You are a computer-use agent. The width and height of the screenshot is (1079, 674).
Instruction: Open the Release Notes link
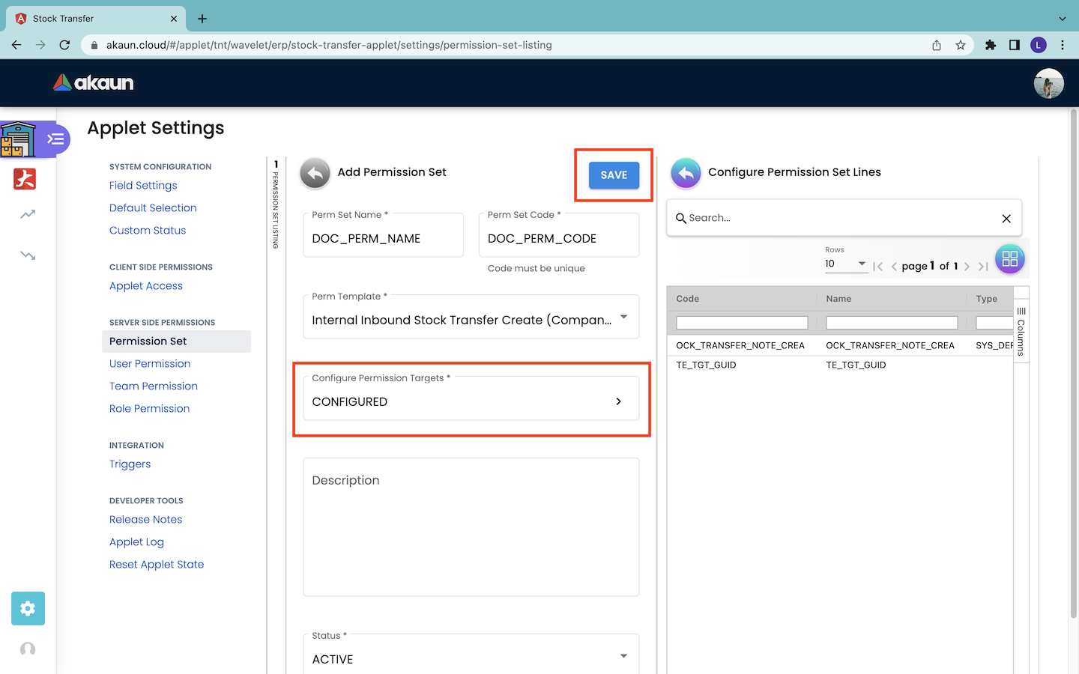pos(145,520)
